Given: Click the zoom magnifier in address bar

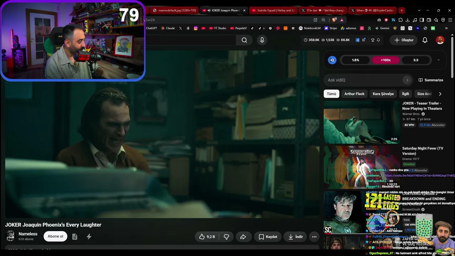Looking at the screenshot, I should [323, 20].
